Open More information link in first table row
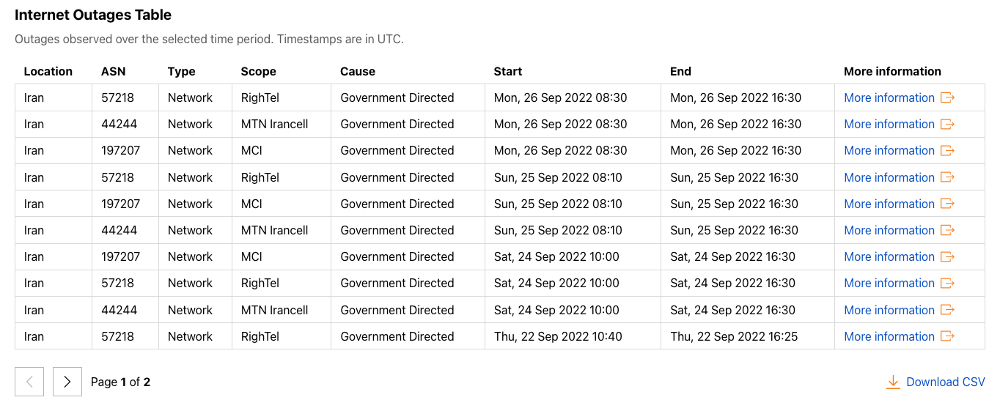 point(889,97)
